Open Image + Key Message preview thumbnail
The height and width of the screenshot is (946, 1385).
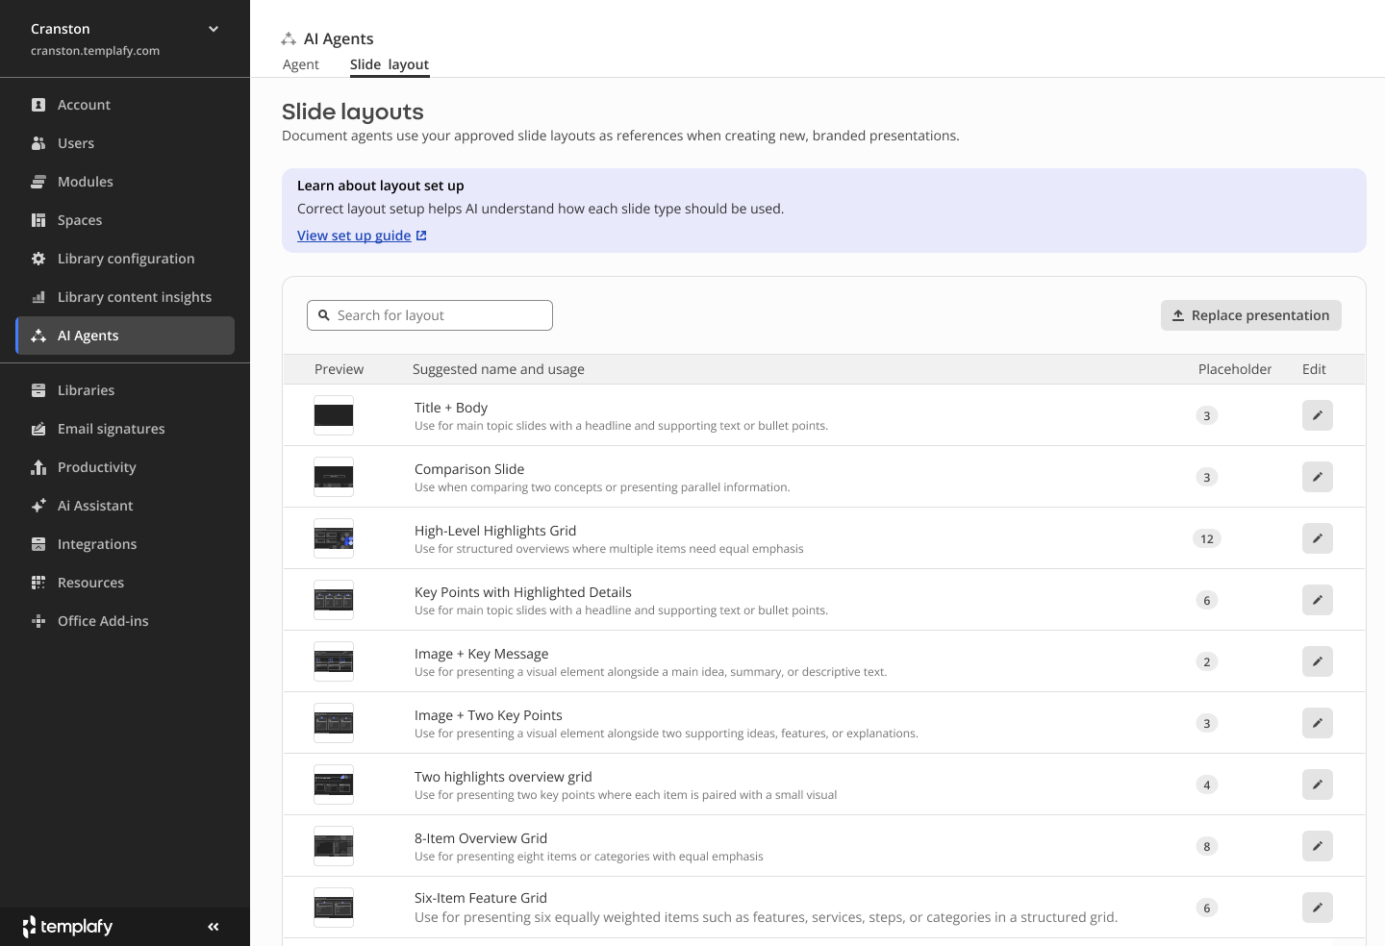[334, 661]
